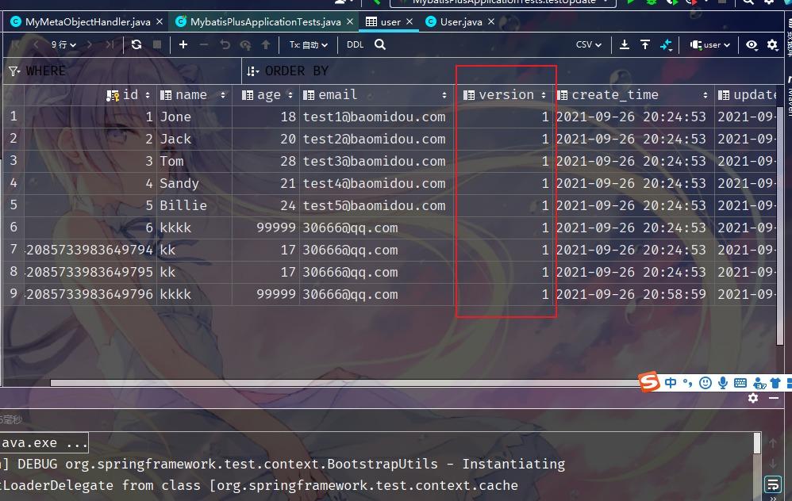
Task: Click the Revert changes undo icon
Action: 225,45
